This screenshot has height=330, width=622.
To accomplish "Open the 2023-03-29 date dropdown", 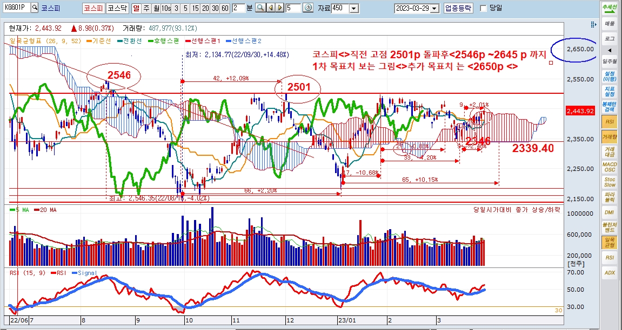I will coord(435,8).
